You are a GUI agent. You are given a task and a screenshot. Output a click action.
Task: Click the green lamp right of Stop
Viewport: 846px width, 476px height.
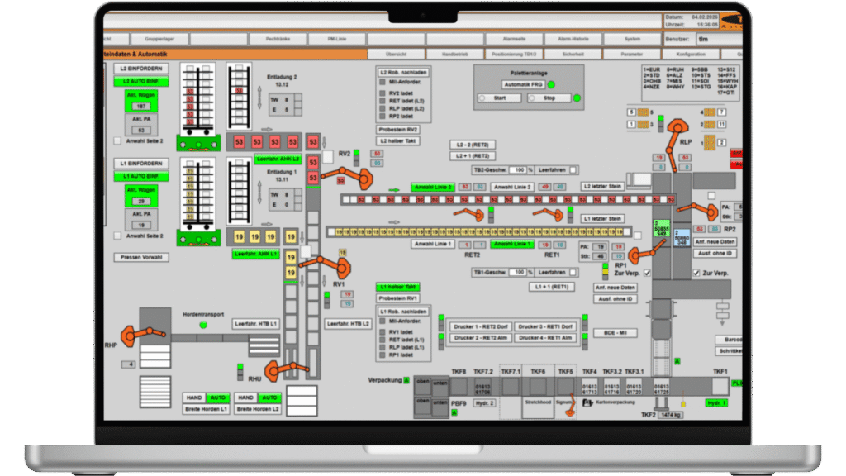(x=577, y=98)
